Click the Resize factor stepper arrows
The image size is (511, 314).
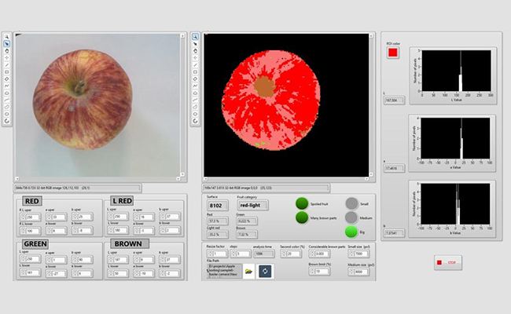[209, 254]
